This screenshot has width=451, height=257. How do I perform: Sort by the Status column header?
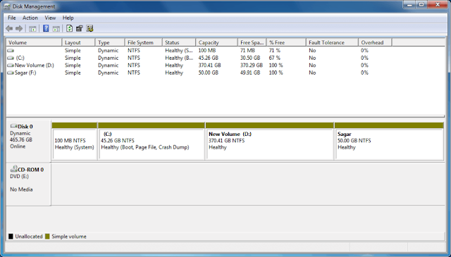[x=179, y=42]
